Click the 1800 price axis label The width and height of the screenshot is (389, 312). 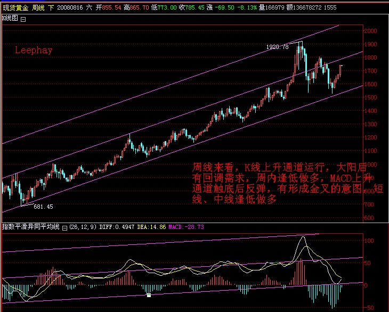[370, 58]
